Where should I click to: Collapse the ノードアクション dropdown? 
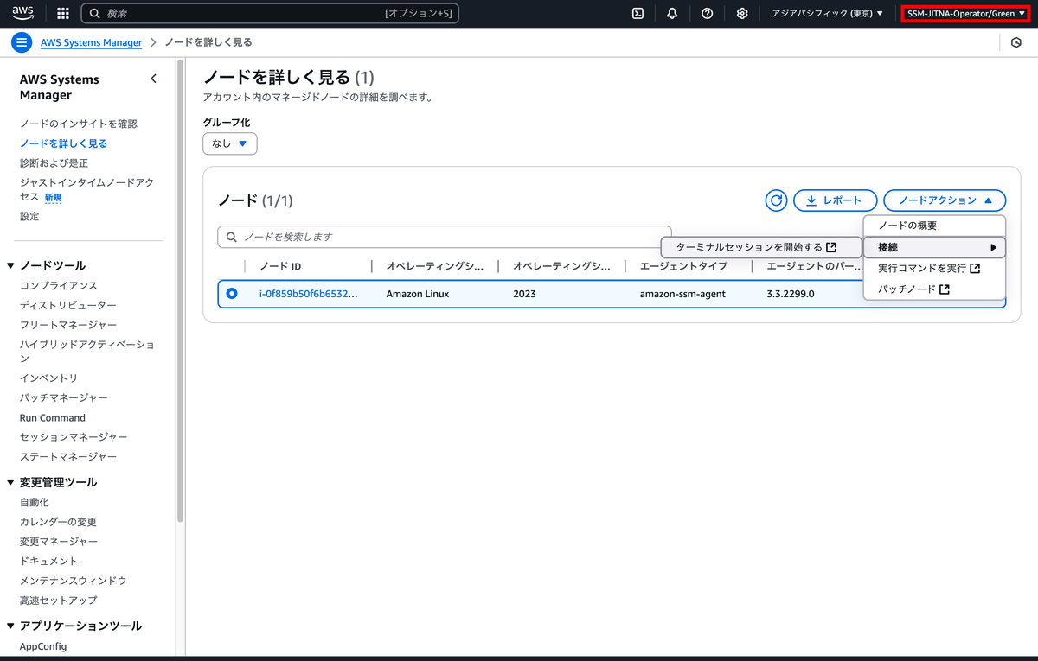click(945, 200)
